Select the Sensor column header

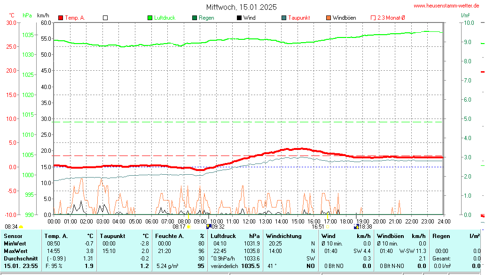click(13, 236)
